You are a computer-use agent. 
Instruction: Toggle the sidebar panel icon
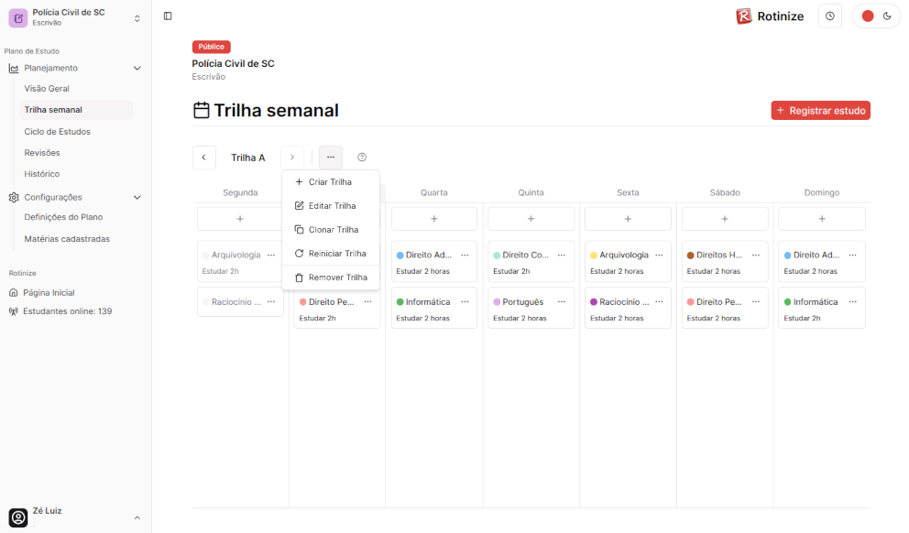click(168, 16)
